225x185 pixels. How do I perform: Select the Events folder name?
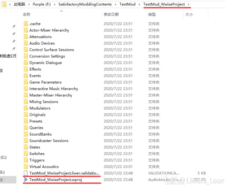click(35, 76)
